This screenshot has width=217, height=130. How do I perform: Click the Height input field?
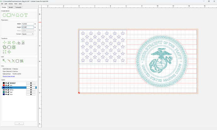click(28, 27)
